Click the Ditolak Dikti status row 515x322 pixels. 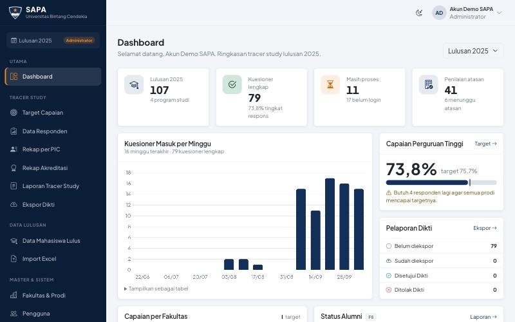(441, 290)
